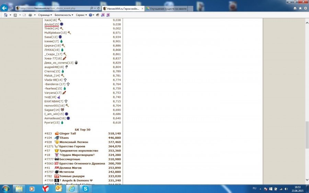Click the Print icon
Screen dimensions: 309x193
coord(30,15)
